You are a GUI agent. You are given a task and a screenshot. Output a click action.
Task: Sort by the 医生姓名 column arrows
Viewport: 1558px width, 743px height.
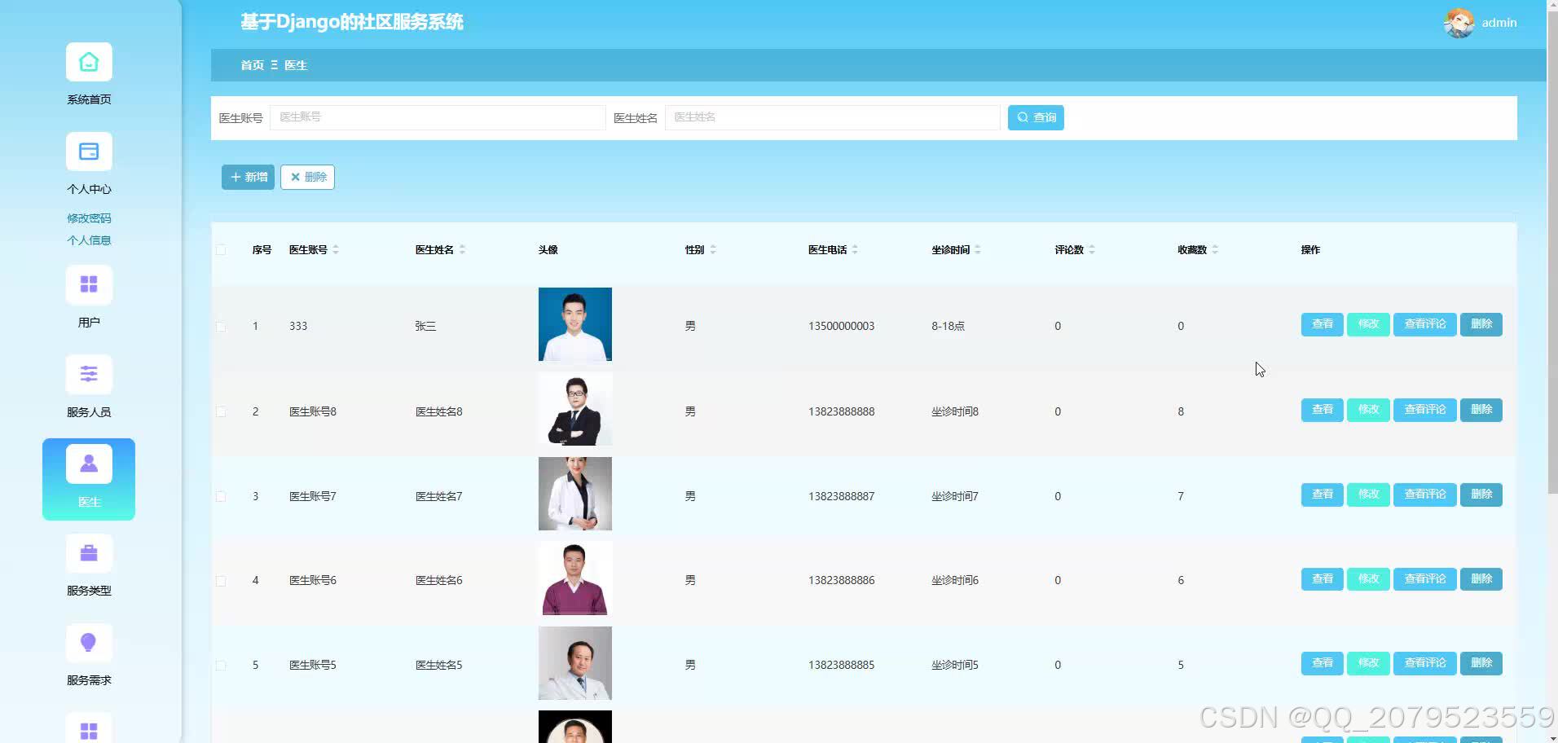tap(462, 249)
